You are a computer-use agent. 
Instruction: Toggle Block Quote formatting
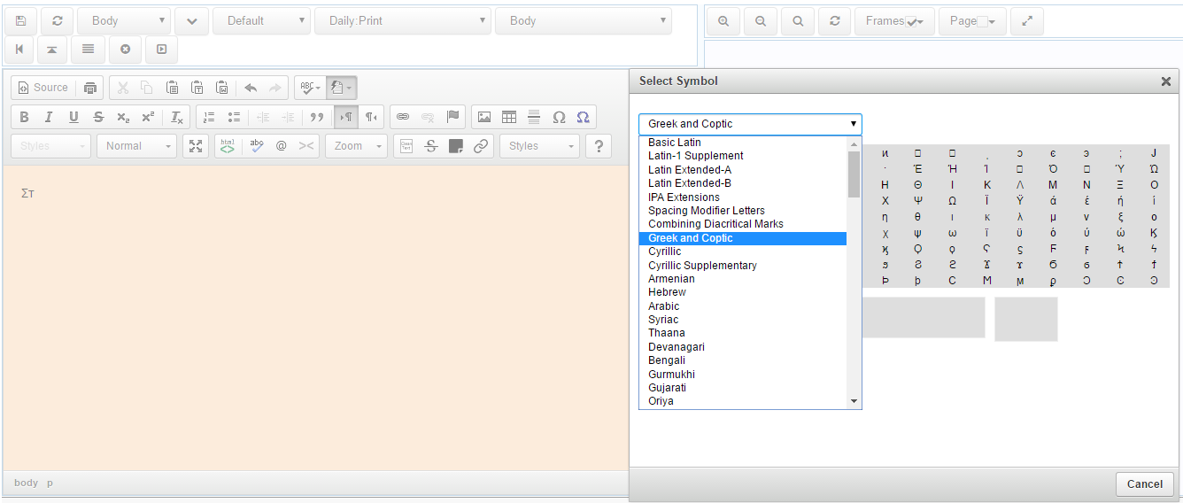316,117
